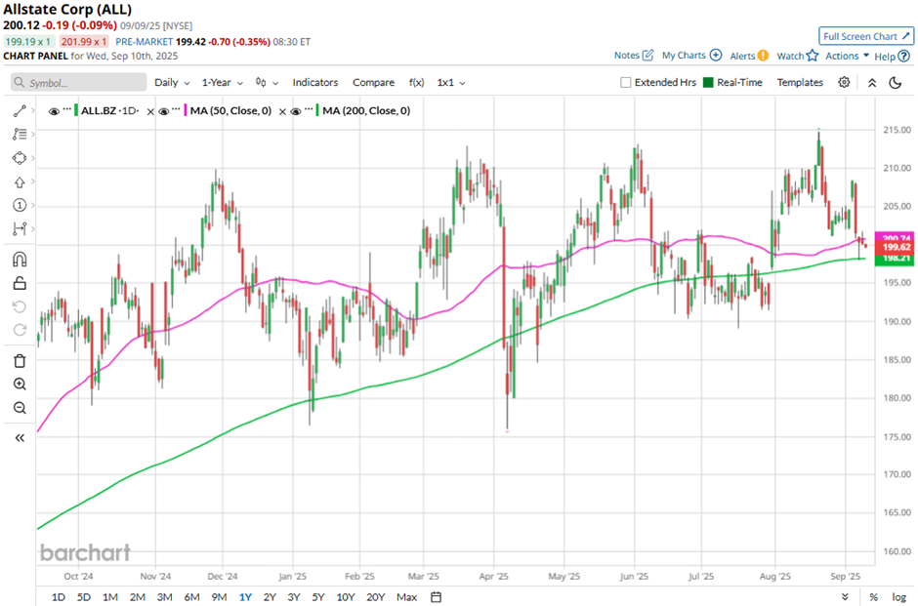Select the trend line drawing tool
Image resolution: width=918 pixels, height=606 pixels.
pos(20,110)
